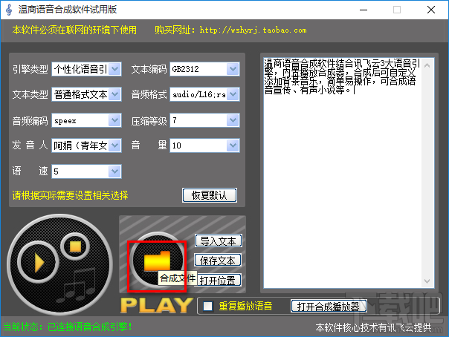
Task: Click the status text 已连接语音合成引擎
Action: click(90, 327)
